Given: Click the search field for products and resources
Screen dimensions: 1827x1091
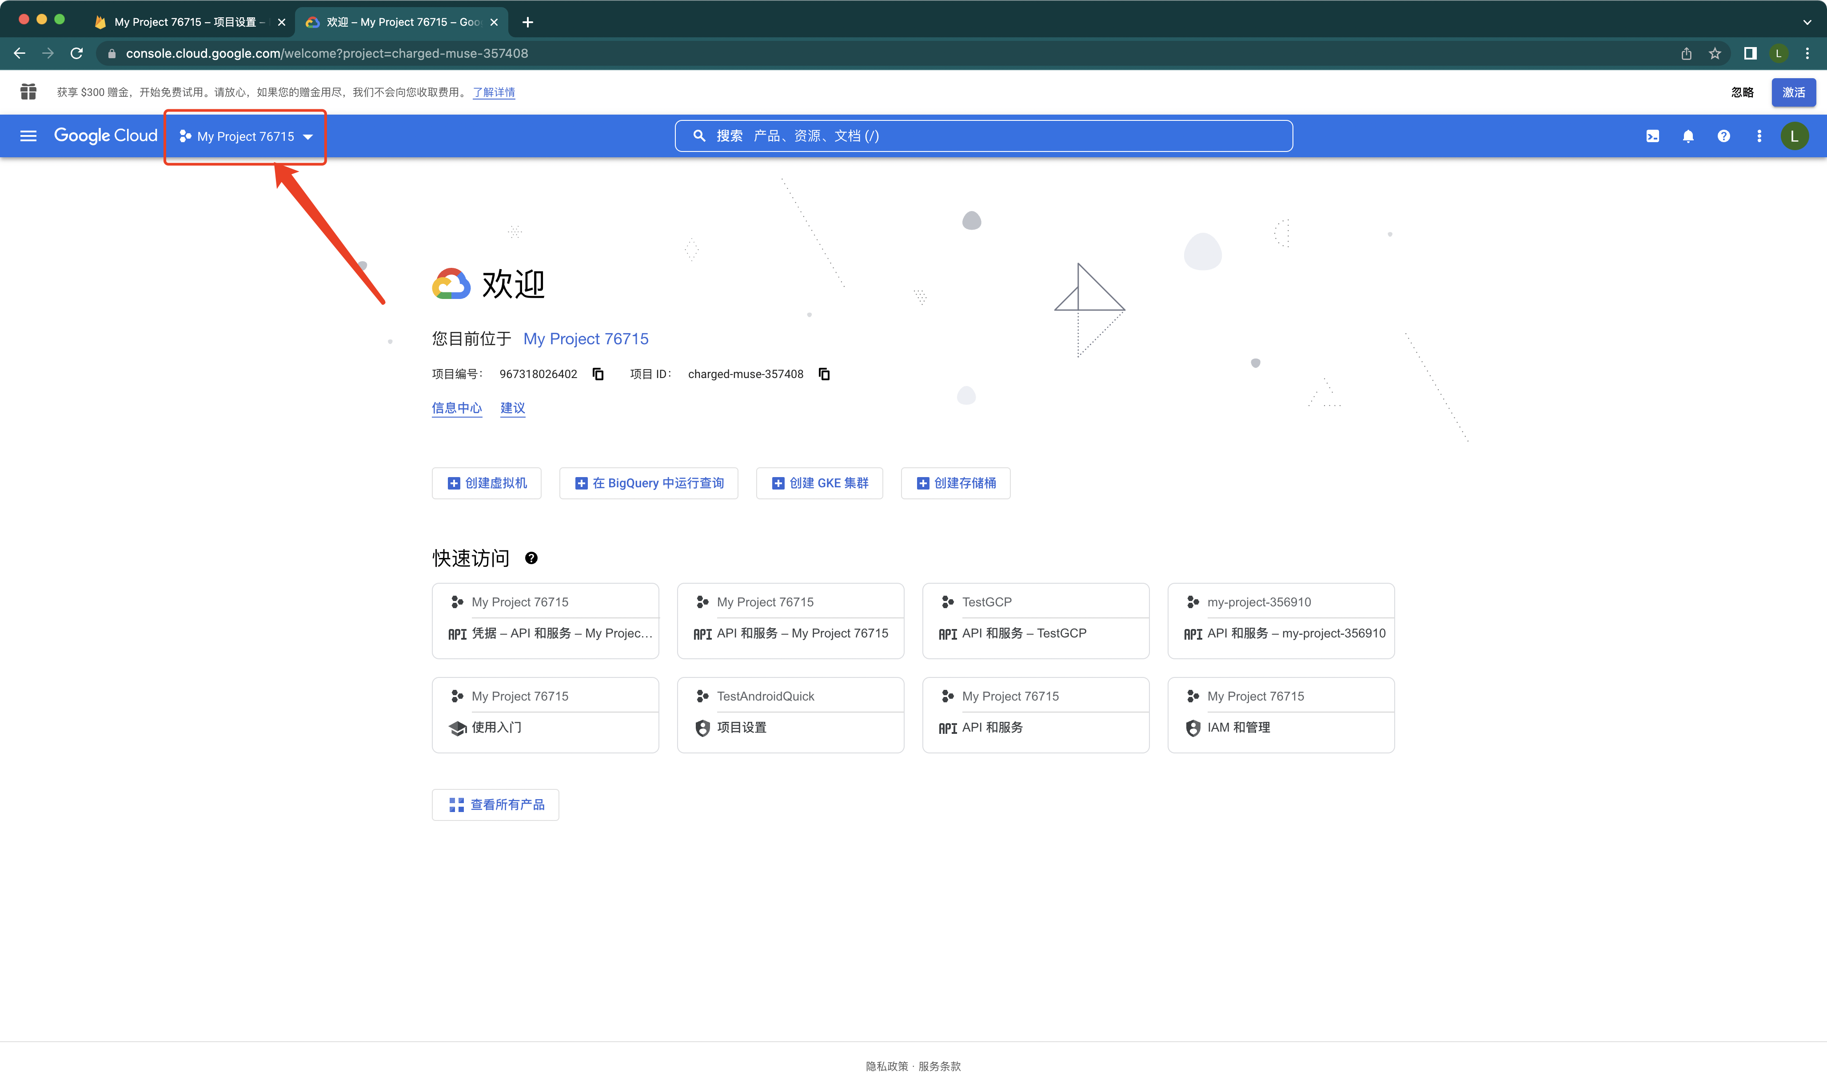Looking at the screenshot, I should [984, 136].
